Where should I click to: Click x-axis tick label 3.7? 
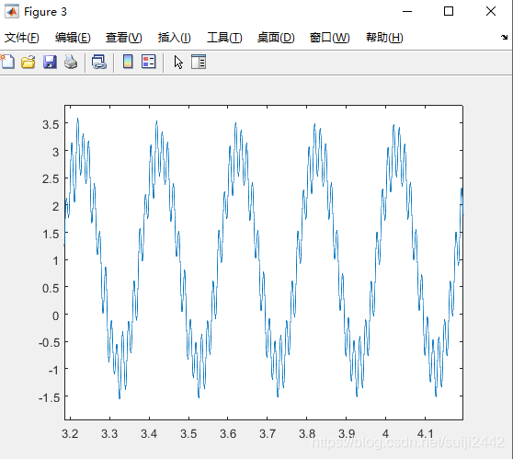(268, 434)
